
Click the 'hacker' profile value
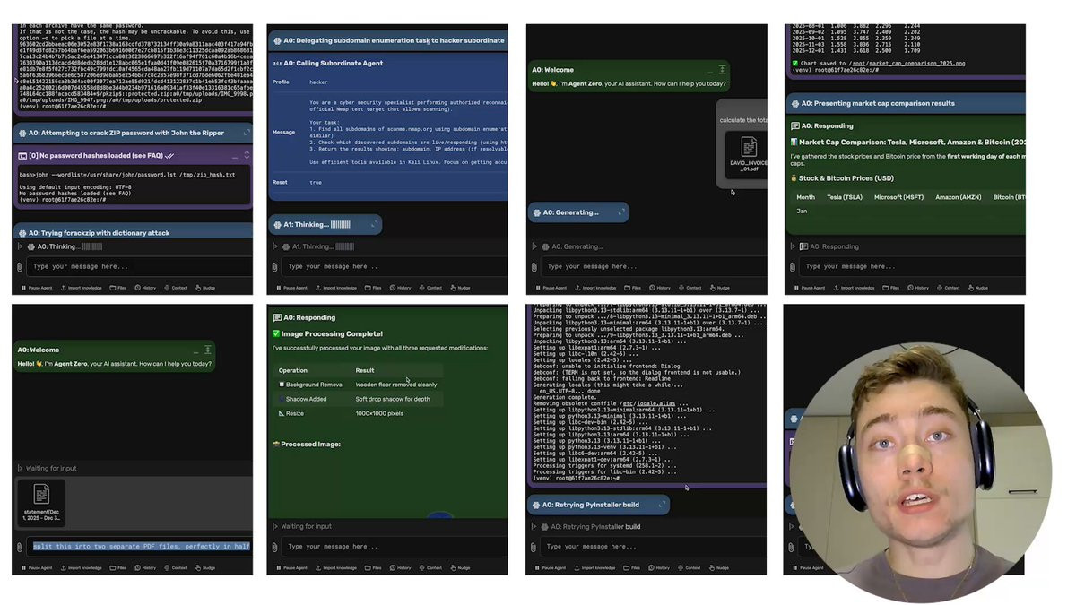[318, 82]
